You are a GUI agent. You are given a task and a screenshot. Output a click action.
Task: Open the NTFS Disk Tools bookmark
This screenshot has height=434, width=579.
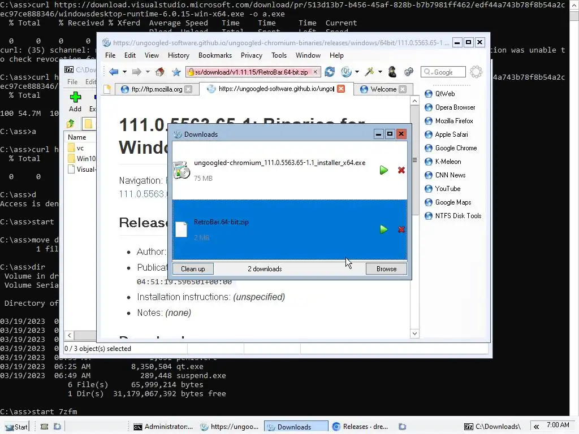coord(458,216)
